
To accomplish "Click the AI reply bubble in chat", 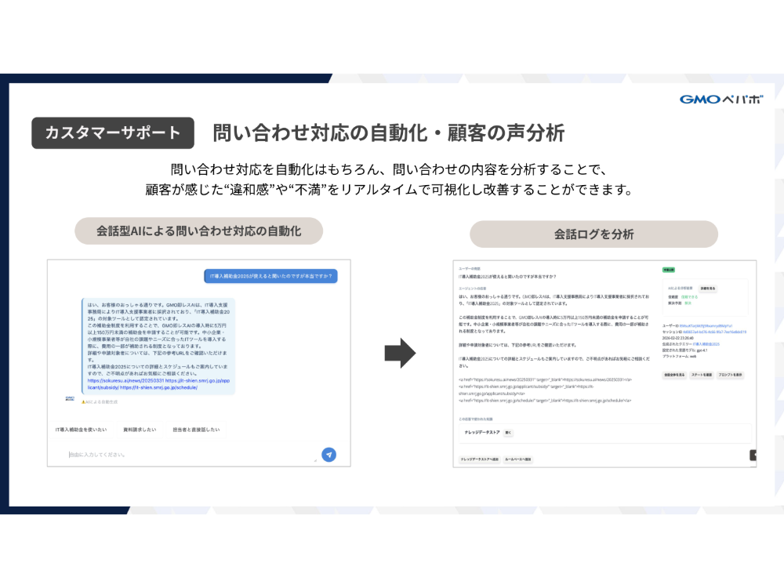I will coord(158,346).
